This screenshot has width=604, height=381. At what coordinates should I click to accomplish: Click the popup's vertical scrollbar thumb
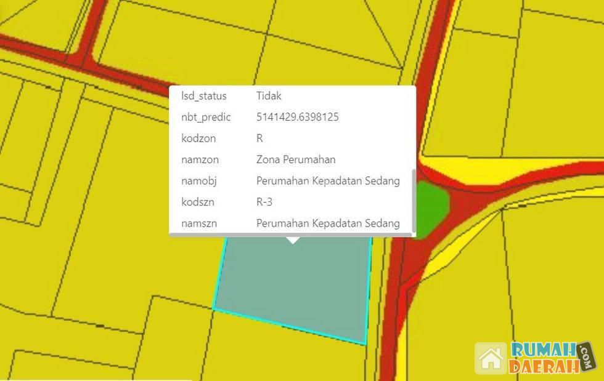click(x=413, y=200)
